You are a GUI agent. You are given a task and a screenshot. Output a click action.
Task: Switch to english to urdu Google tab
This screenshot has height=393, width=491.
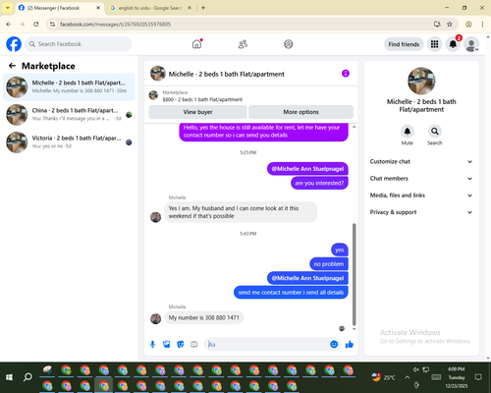(x=149, y=8)
